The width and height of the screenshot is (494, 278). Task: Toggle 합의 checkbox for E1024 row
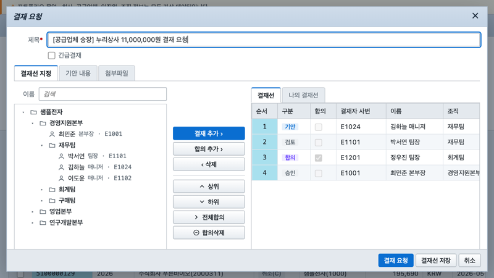pyautogui.click(x=319, y=127)
